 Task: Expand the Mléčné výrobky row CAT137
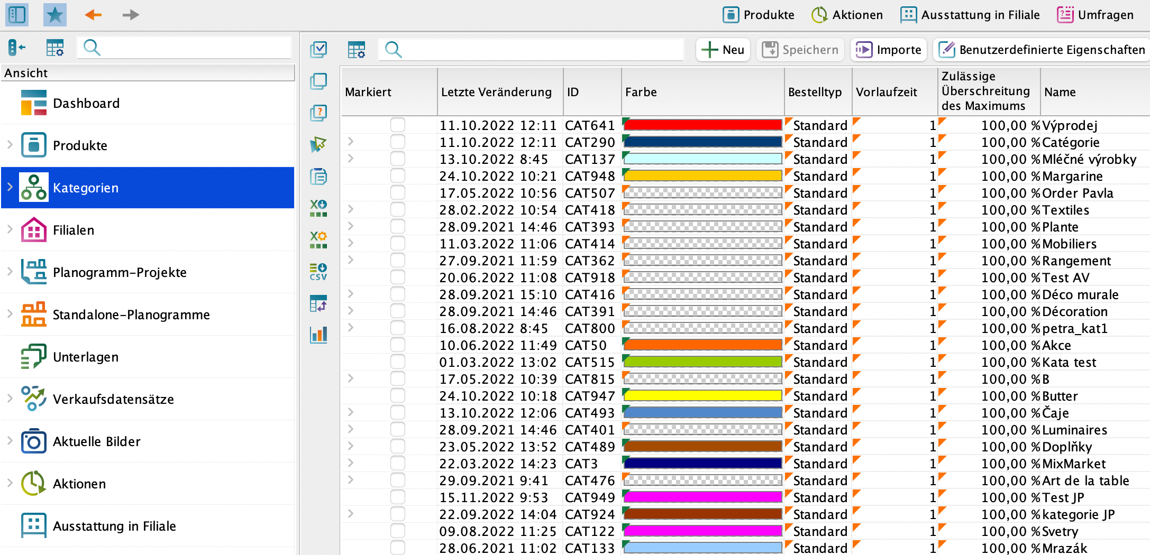[350, 159]
